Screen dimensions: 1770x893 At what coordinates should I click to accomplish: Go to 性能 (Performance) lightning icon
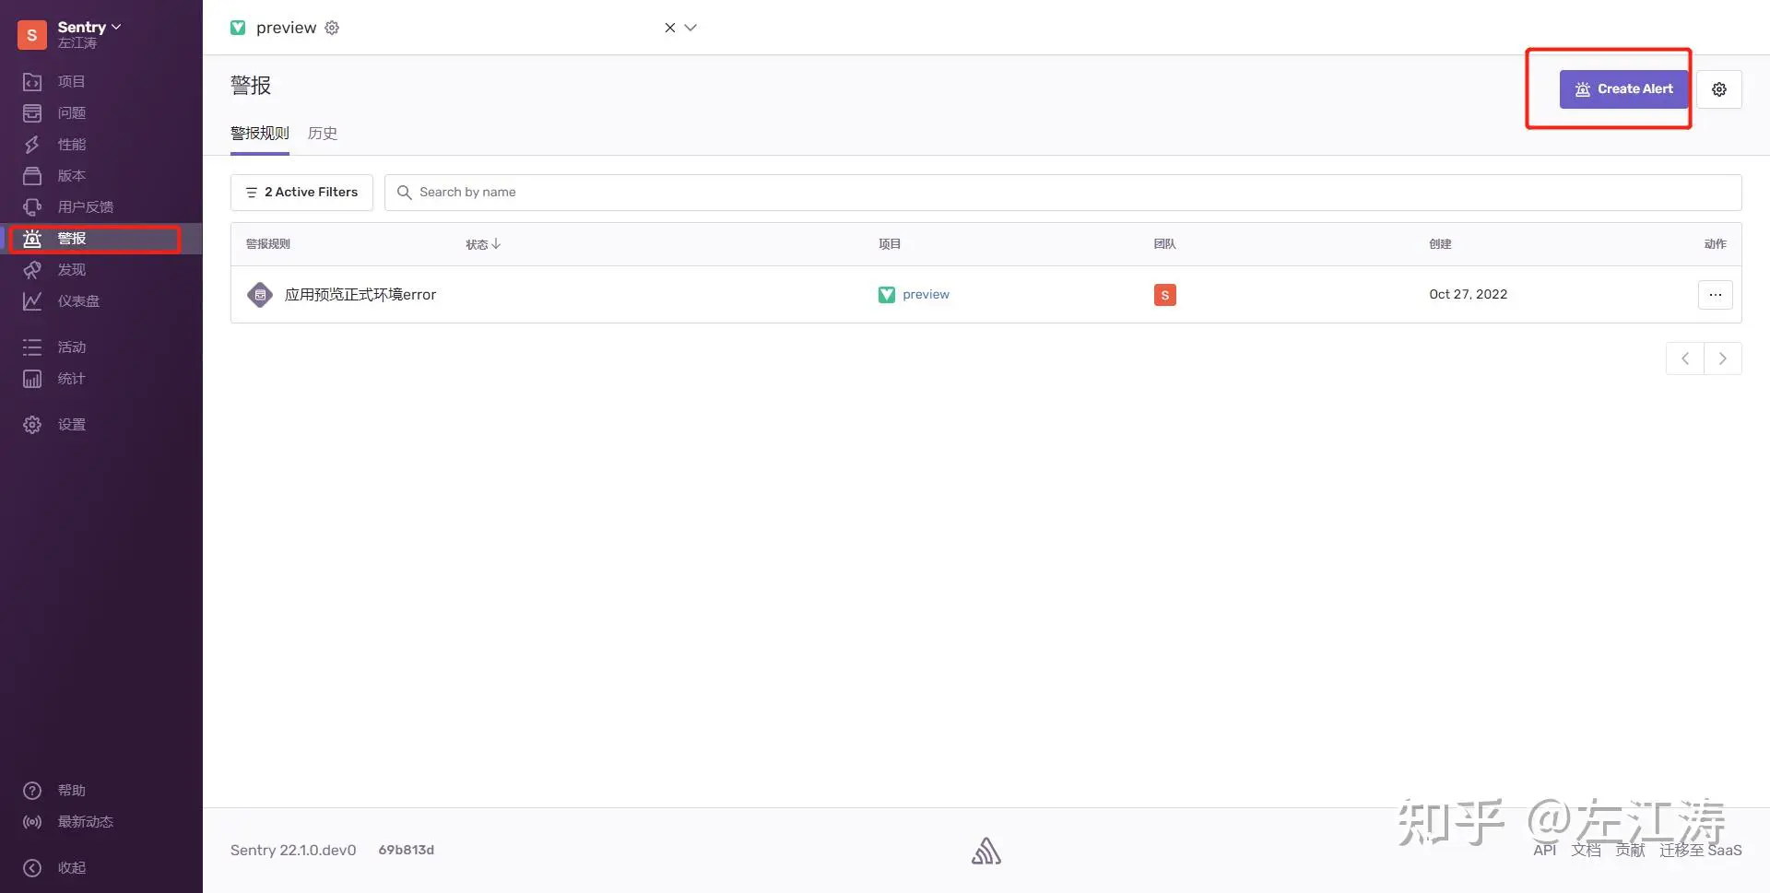pyautogui.click(x=32, y=145)
